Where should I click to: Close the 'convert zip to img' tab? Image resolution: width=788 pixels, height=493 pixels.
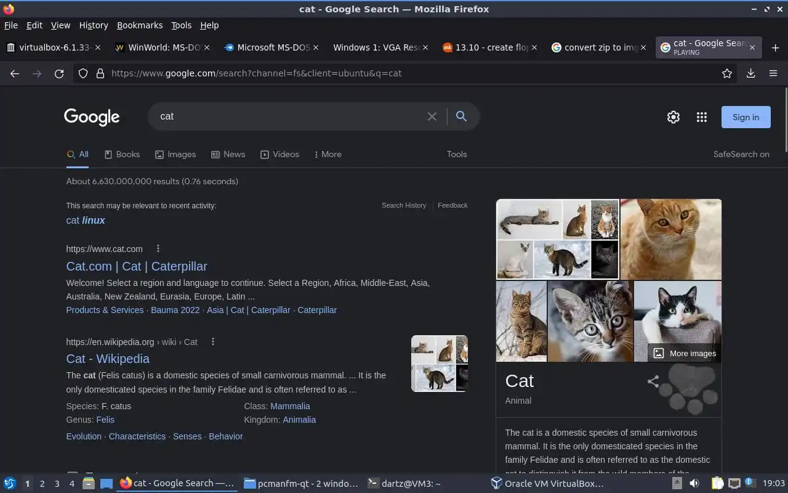pyautogui.click(x=643, y=47)
